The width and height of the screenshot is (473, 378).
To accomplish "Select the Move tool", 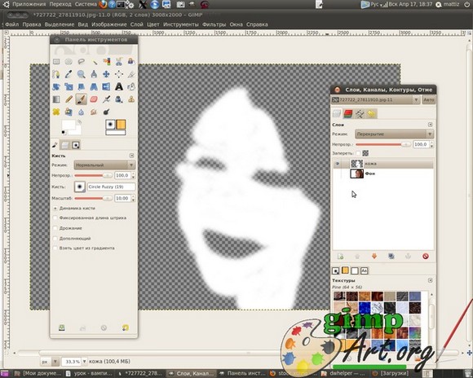I will pos(106,74).
